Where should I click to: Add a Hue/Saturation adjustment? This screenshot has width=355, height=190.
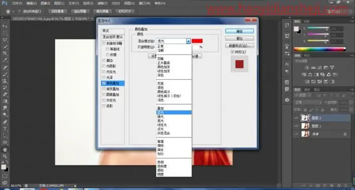pos(304,74)
